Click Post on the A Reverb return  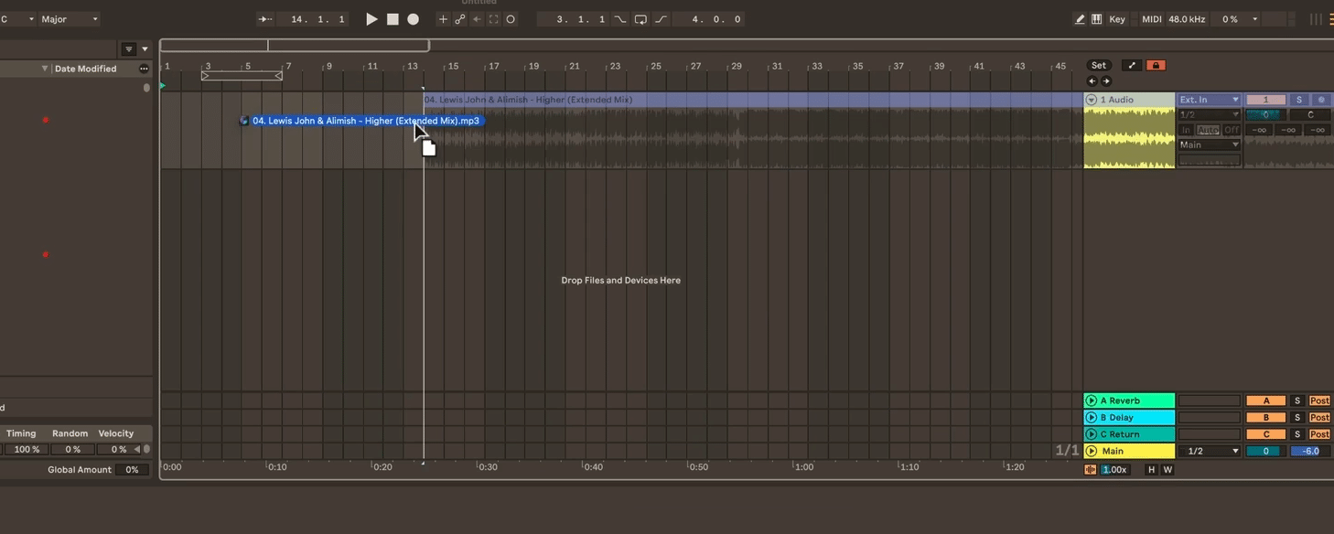pos(1318,400)
